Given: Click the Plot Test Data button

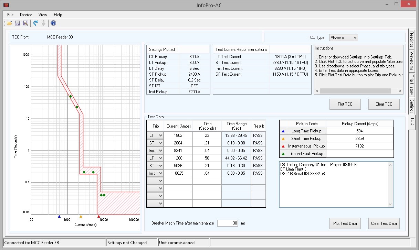Looking at the screenshot, I should (x=345, y=223).
